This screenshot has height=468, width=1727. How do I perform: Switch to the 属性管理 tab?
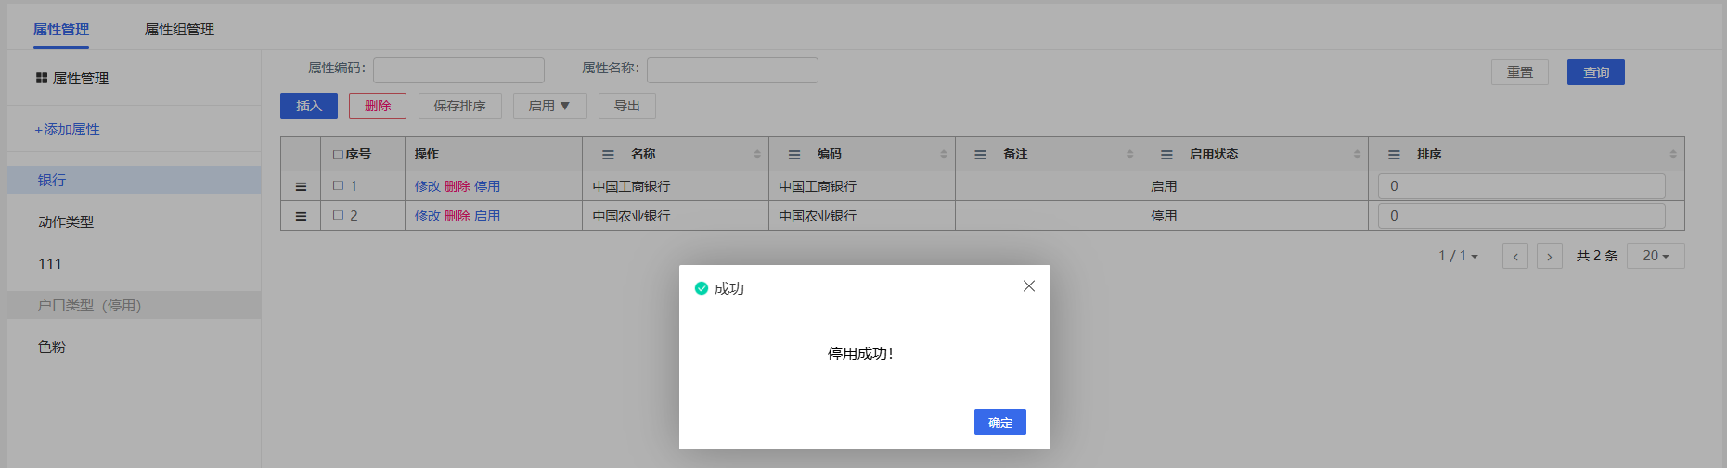pos(61,30)
